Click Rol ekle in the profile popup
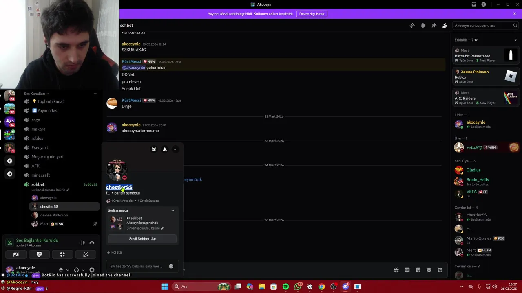Screen dimensions: 522x293 pos(115,252)
